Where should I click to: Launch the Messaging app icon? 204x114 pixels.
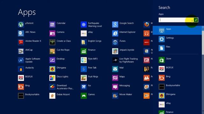[x=115, y=87]
